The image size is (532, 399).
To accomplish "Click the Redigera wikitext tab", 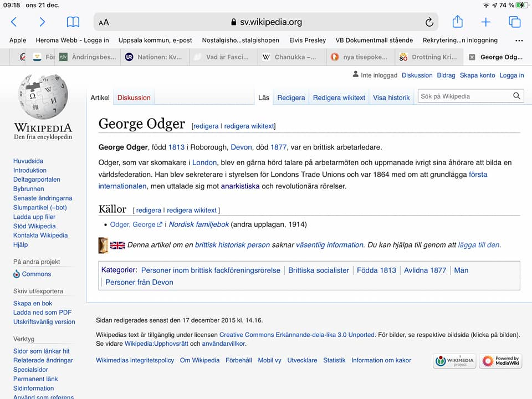I will (339, 98).
